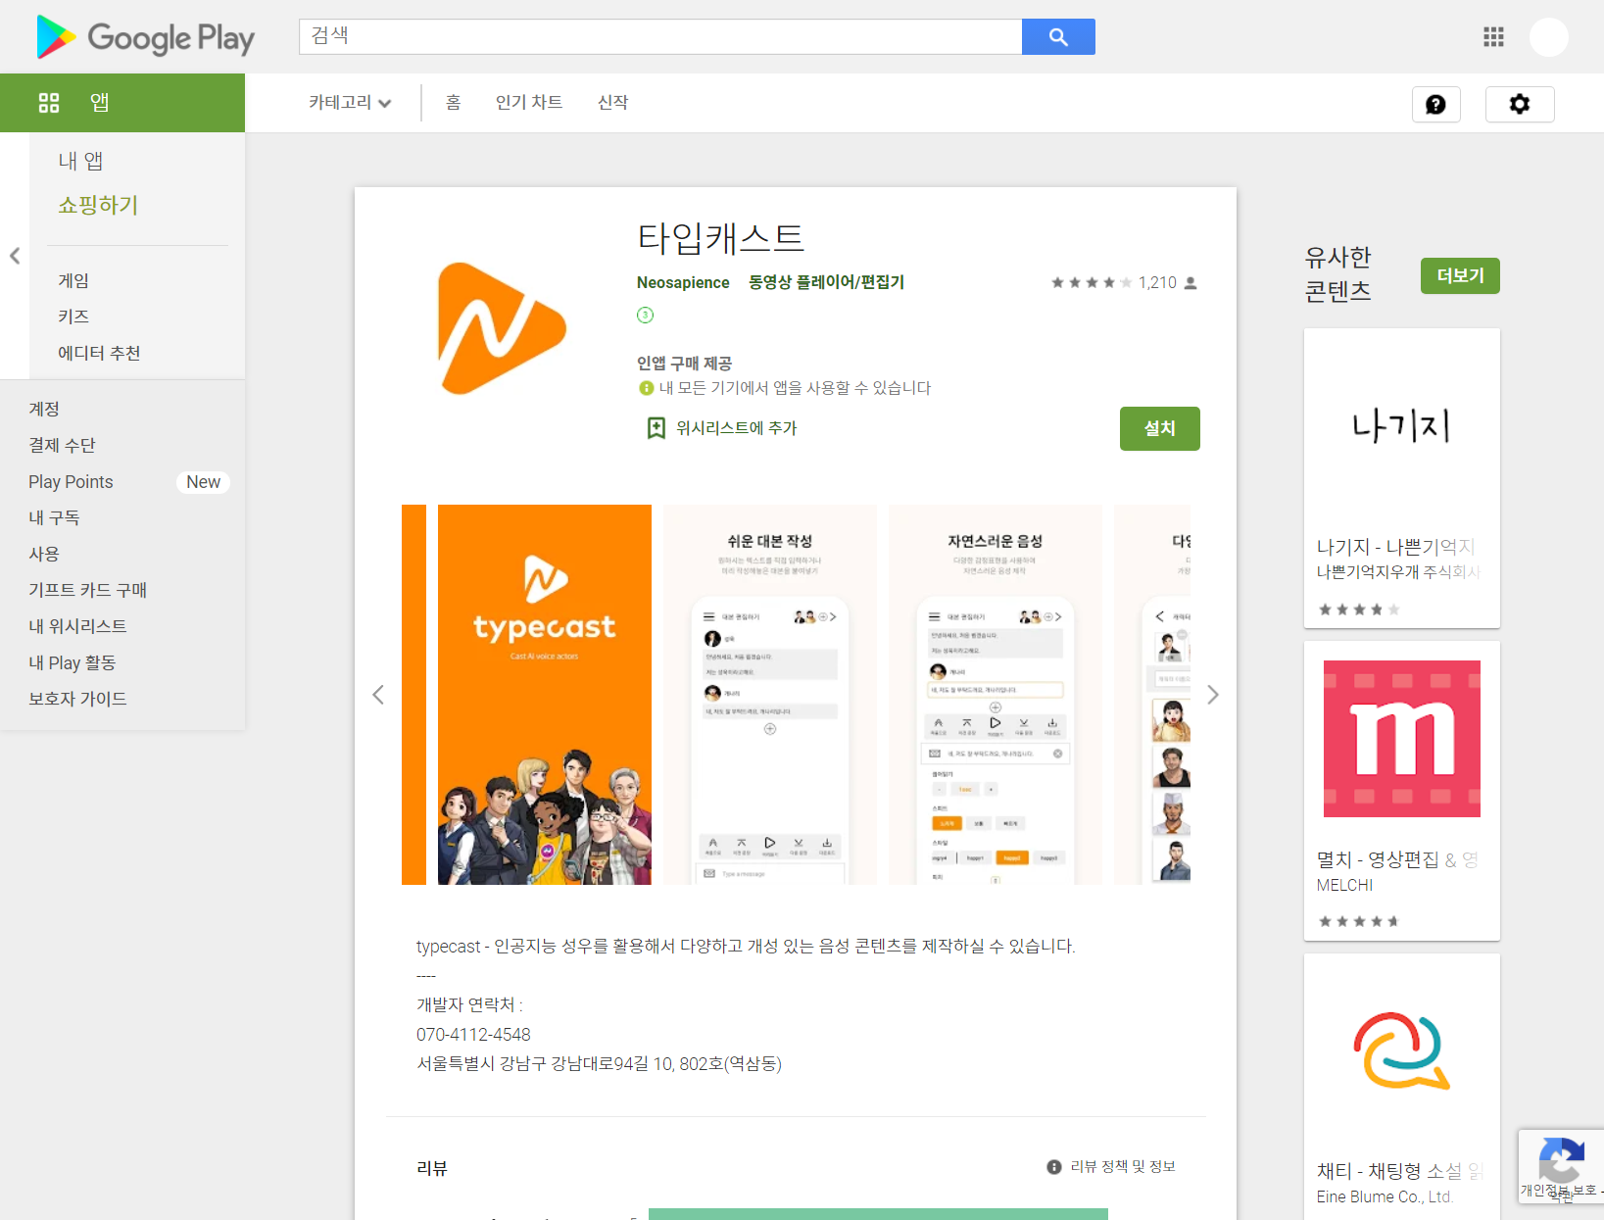Screen dimensions: 1604x1220
Task: Open the 채티 채팅형 소설 app card
Action: click(x=1402, y=1087)
